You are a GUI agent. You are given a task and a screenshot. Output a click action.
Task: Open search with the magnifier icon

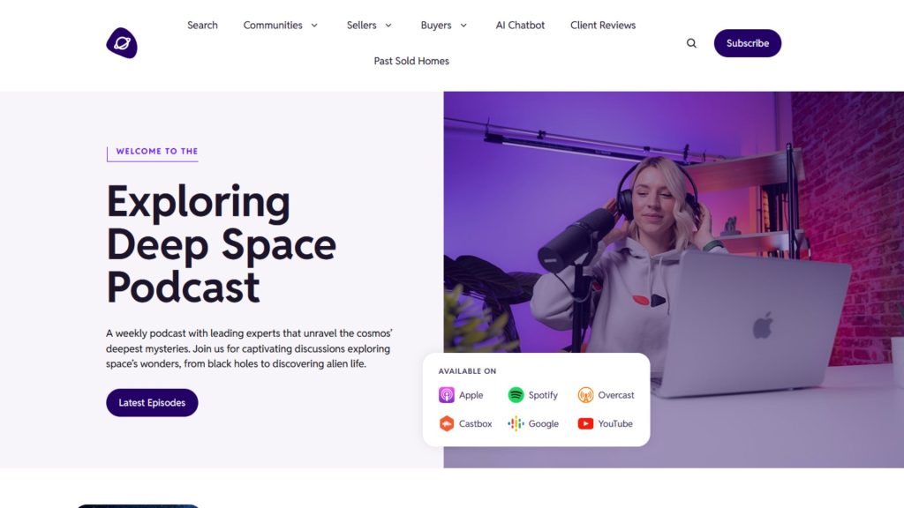click(691, 43)
